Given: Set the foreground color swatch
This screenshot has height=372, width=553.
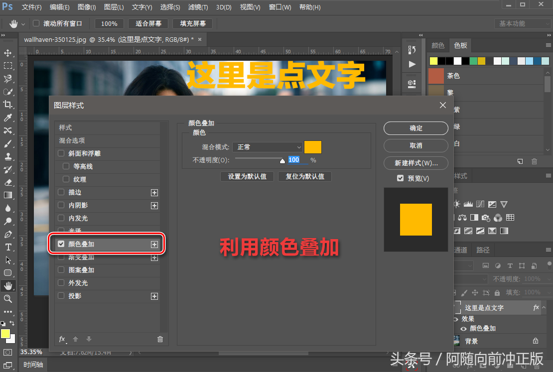Looking at the screenshot, I should click(x=5, y=334).
